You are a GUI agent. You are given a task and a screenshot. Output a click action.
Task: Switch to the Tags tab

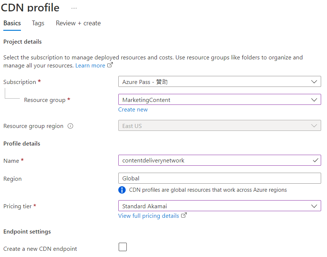tap(38, 23)
